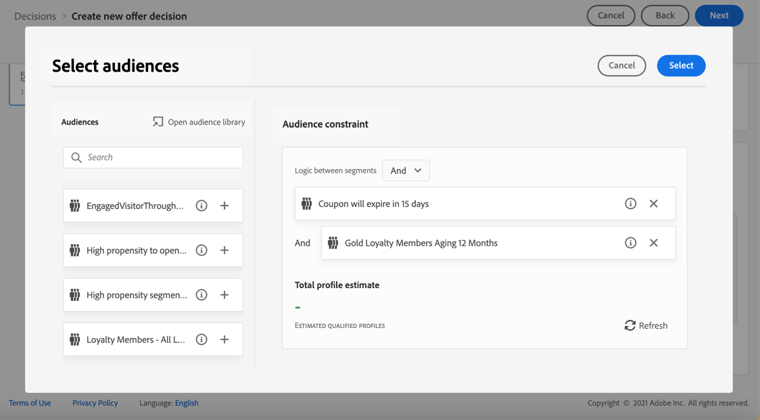Select the Loyalty Members - All audience item
The image size is (760, 420).
[x=135, y=340]
